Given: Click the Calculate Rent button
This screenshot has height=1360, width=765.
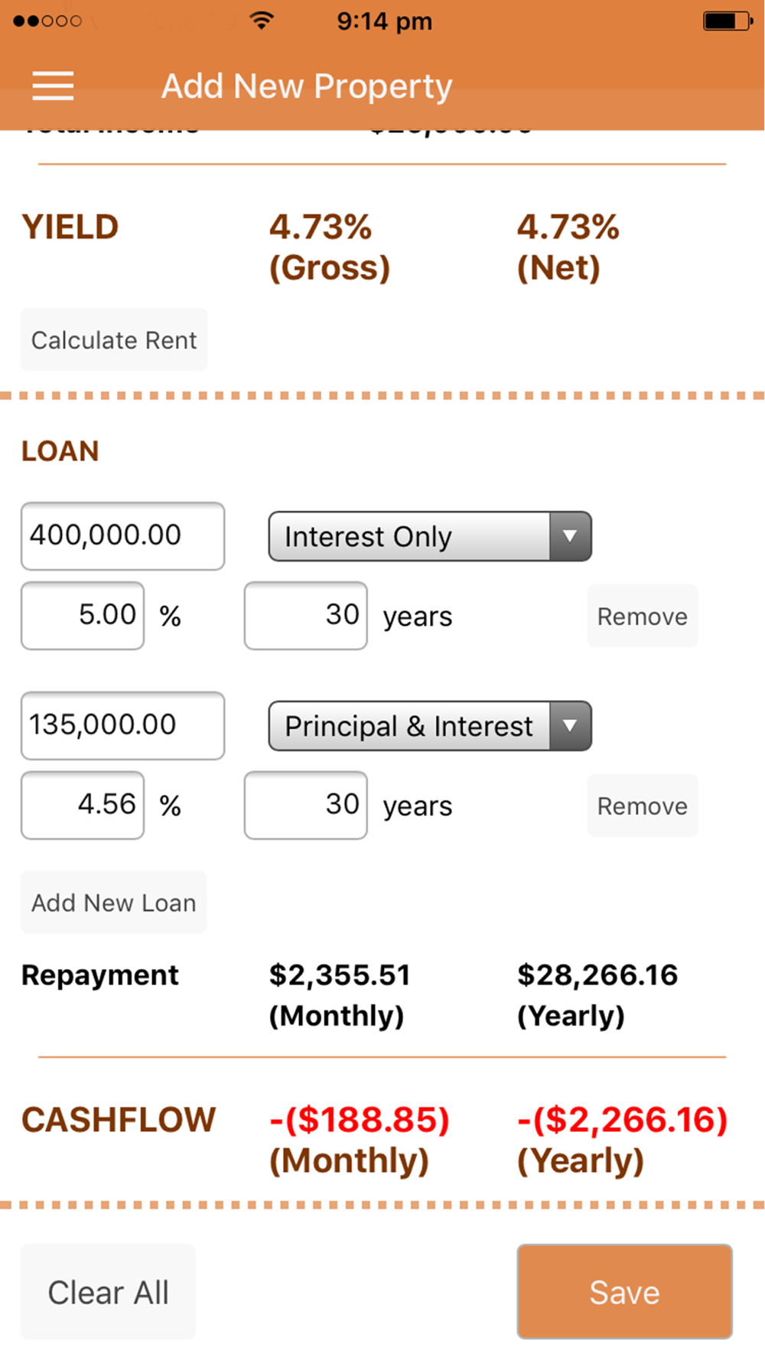Looking at the screenshot, I should pos(114,340).
